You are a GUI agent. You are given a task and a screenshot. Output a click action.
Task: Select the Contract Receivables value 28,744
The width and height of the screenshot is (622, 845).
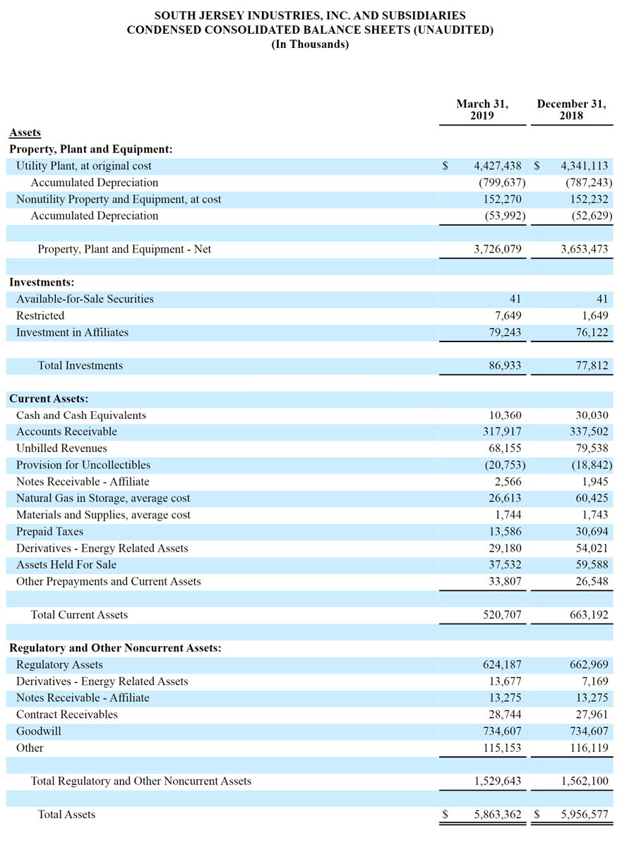505,715
